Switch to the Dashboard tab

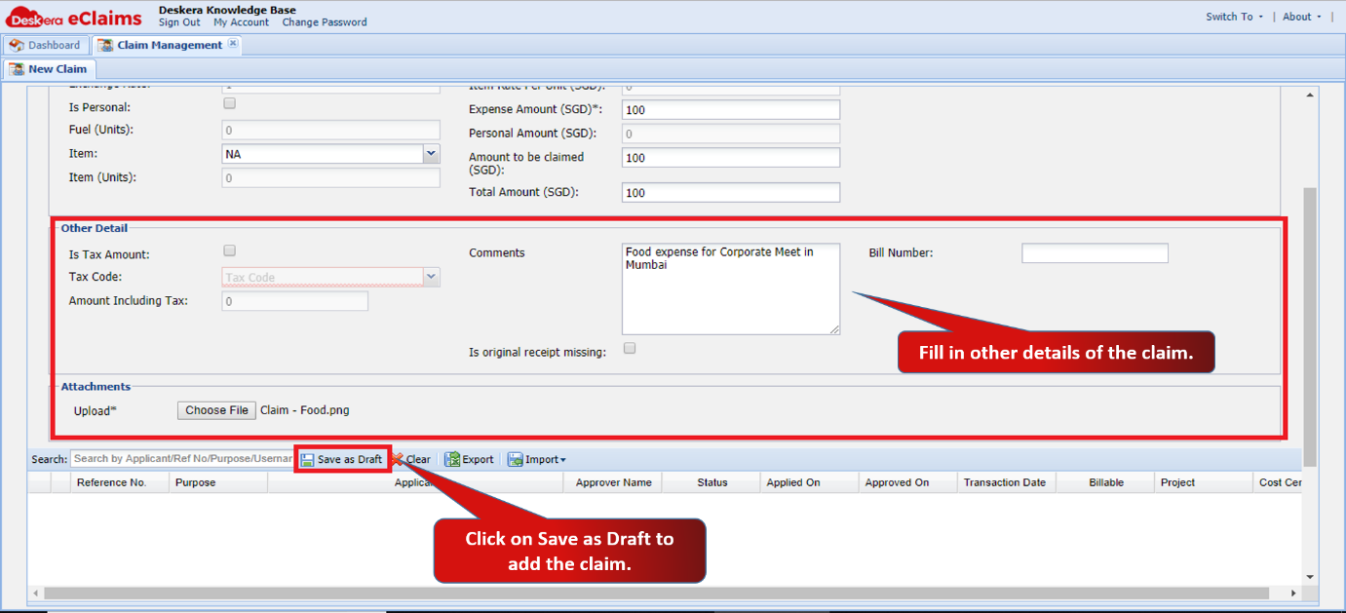[45, 45]
